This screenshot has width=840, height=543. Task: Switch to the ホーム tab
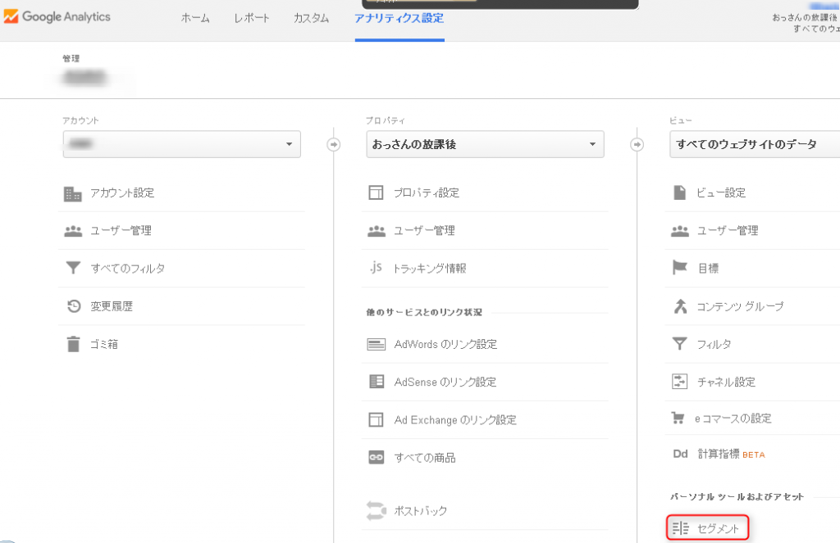[x=195, y=18]
